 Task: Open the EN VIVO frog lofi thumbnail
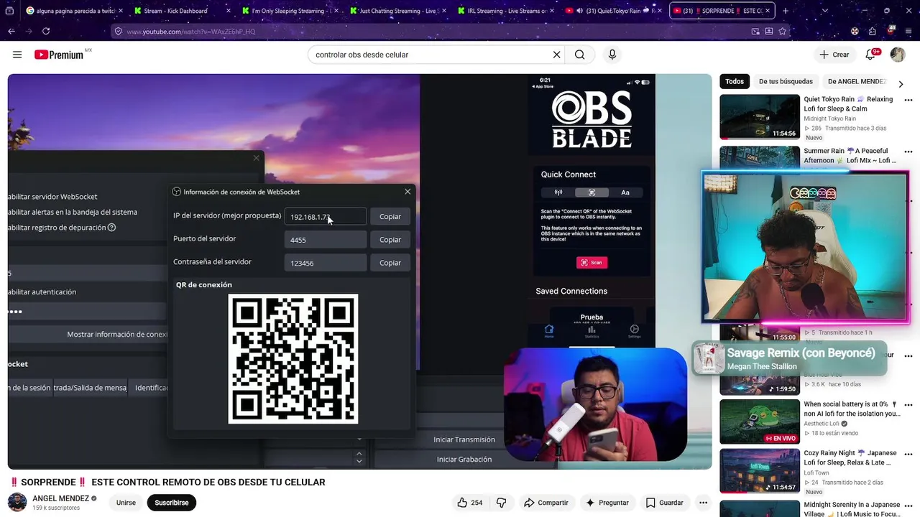tap(760, 421)
